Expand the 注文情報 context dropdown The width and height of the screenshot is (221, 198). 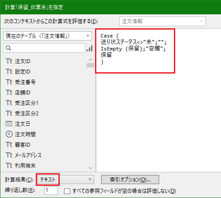163,21
